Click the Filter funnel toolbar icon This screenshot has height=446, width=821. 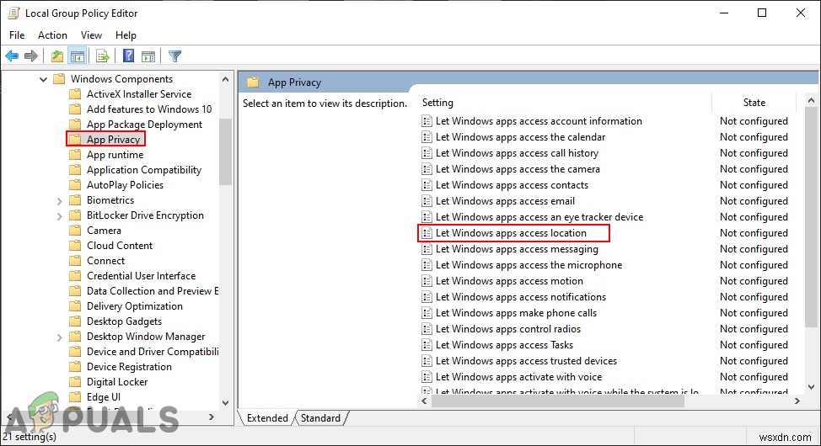pos(174,56)
